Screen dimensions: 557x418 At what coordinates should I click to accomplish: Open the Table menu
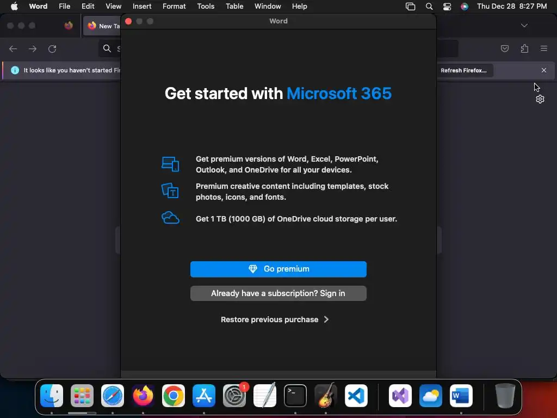pos(234,7)
